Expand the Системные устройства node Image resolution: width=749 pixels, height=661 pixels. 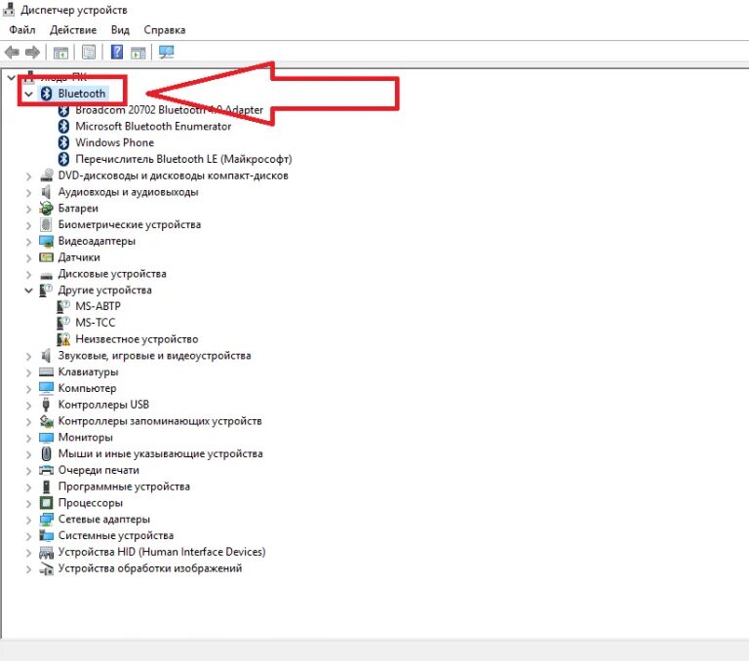(28, 536)
